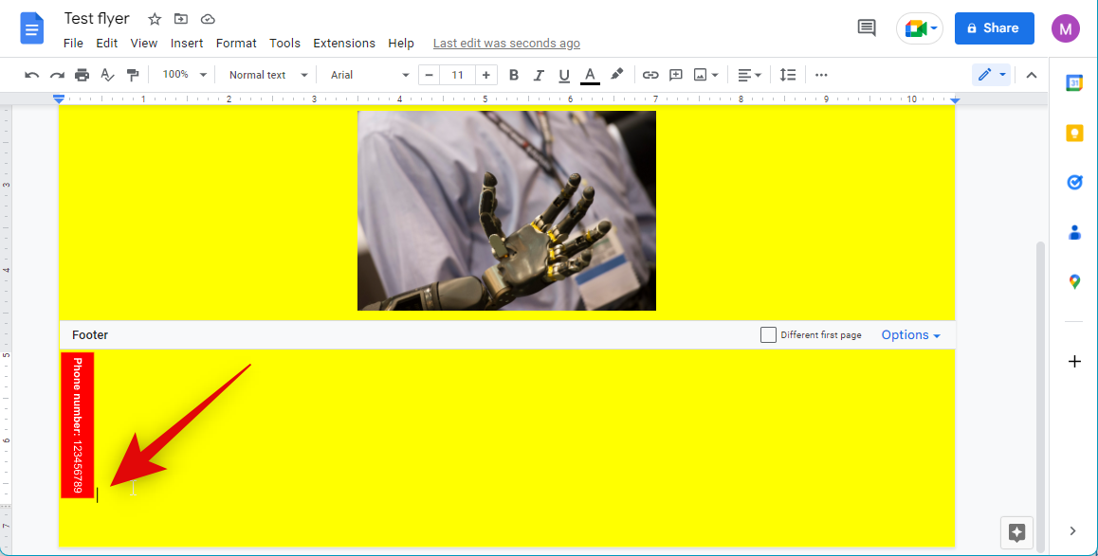Screen dimensions: 1098x556
Task: Open the Extensions menu
Action: (x=344, y=44)
